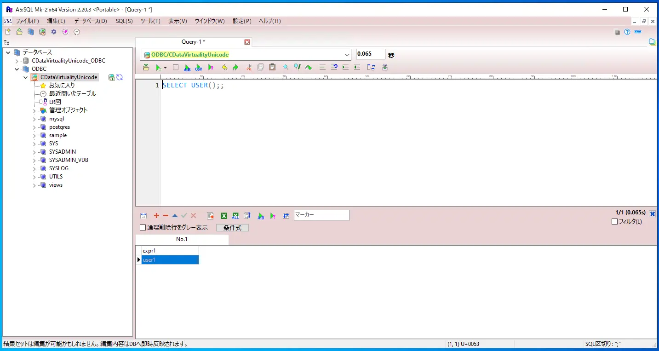Select the Query-1 tab
This screenshot has height=351, width=659.
(x=193, y=42)
